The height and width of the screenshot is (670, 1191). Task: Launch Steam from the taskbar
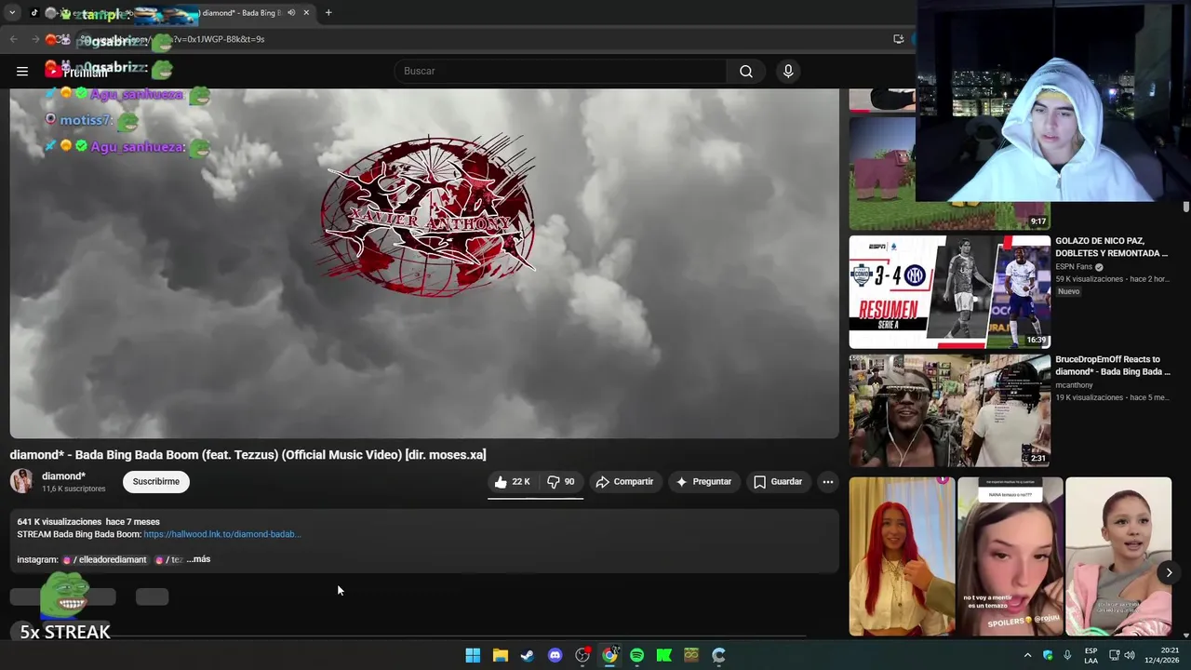[x=528, y=655]
